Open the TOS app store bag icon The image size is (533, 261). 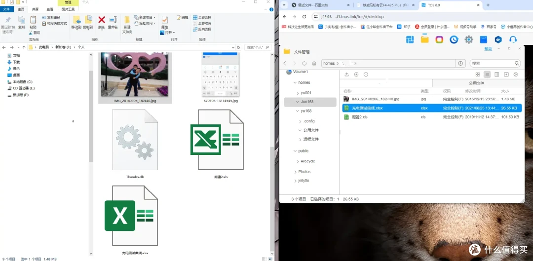[484, 40]
